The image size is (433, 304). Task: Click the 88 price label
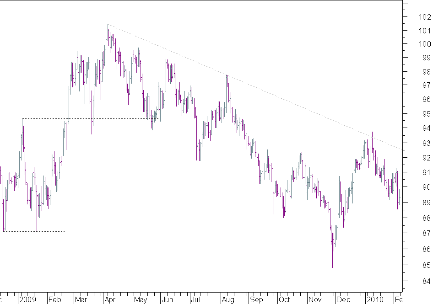(x=427, y=218)
